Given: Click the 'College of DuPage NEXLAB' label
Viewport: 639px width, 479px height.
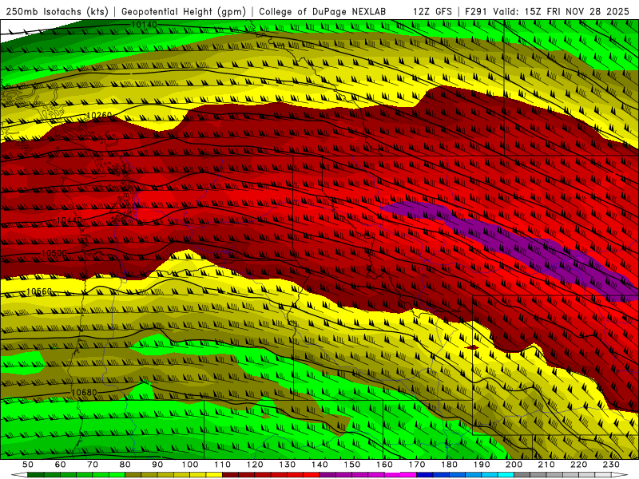Looking at the screenshot, I should [x=323, y=11].
